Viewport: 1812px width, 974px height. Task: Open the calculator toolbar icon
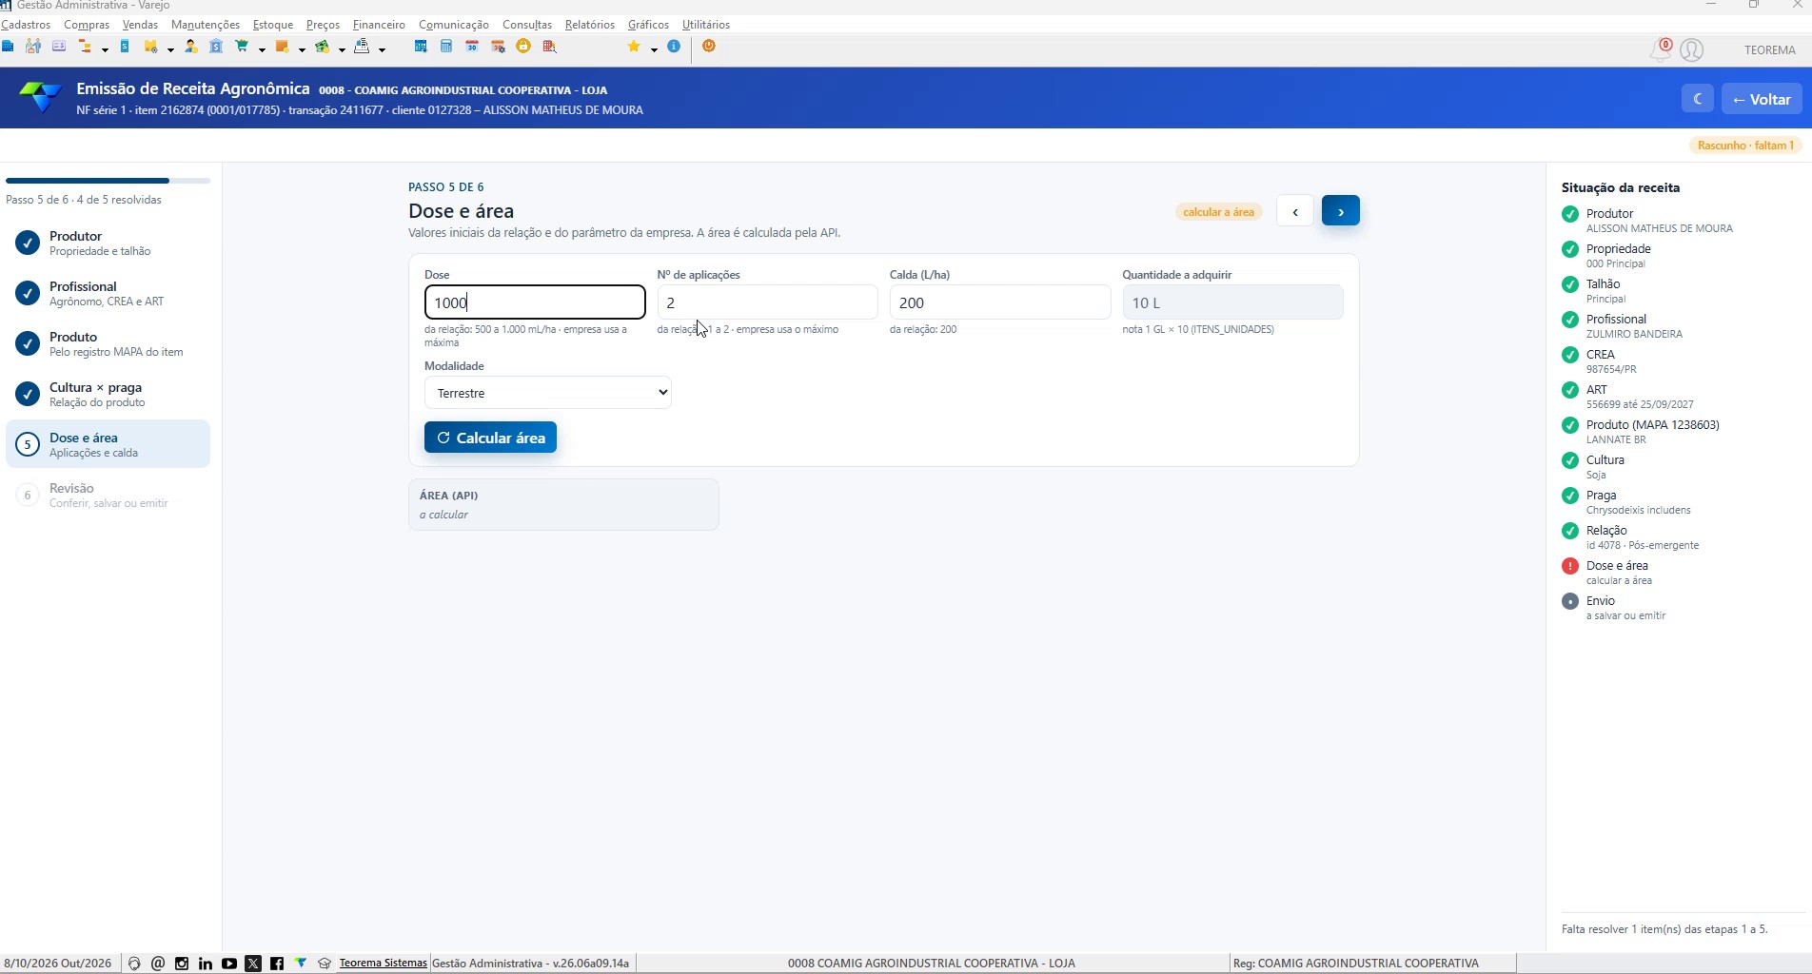click(446, 46)
